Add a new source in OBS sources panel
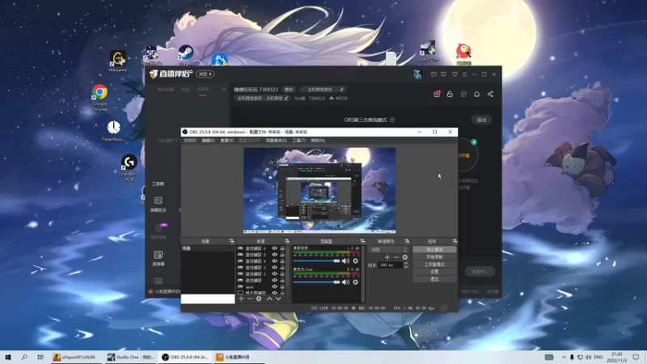This screenshot has height=364, width=647. pyautogui.click(x=241, y=298)
